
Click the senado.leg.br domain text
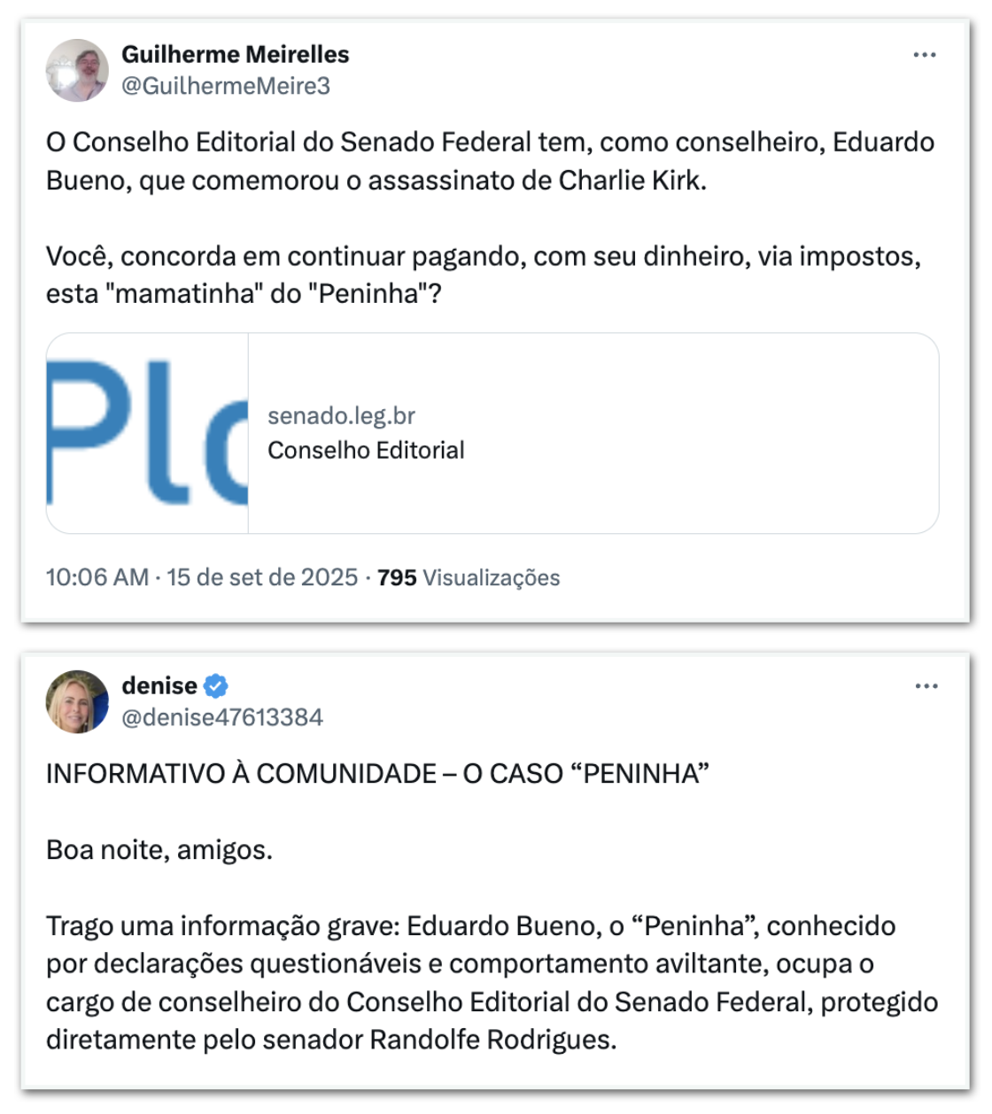tap(341, 415)
